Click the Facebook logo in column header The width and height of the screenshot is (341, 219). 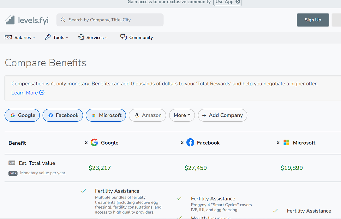coord(190,142)
